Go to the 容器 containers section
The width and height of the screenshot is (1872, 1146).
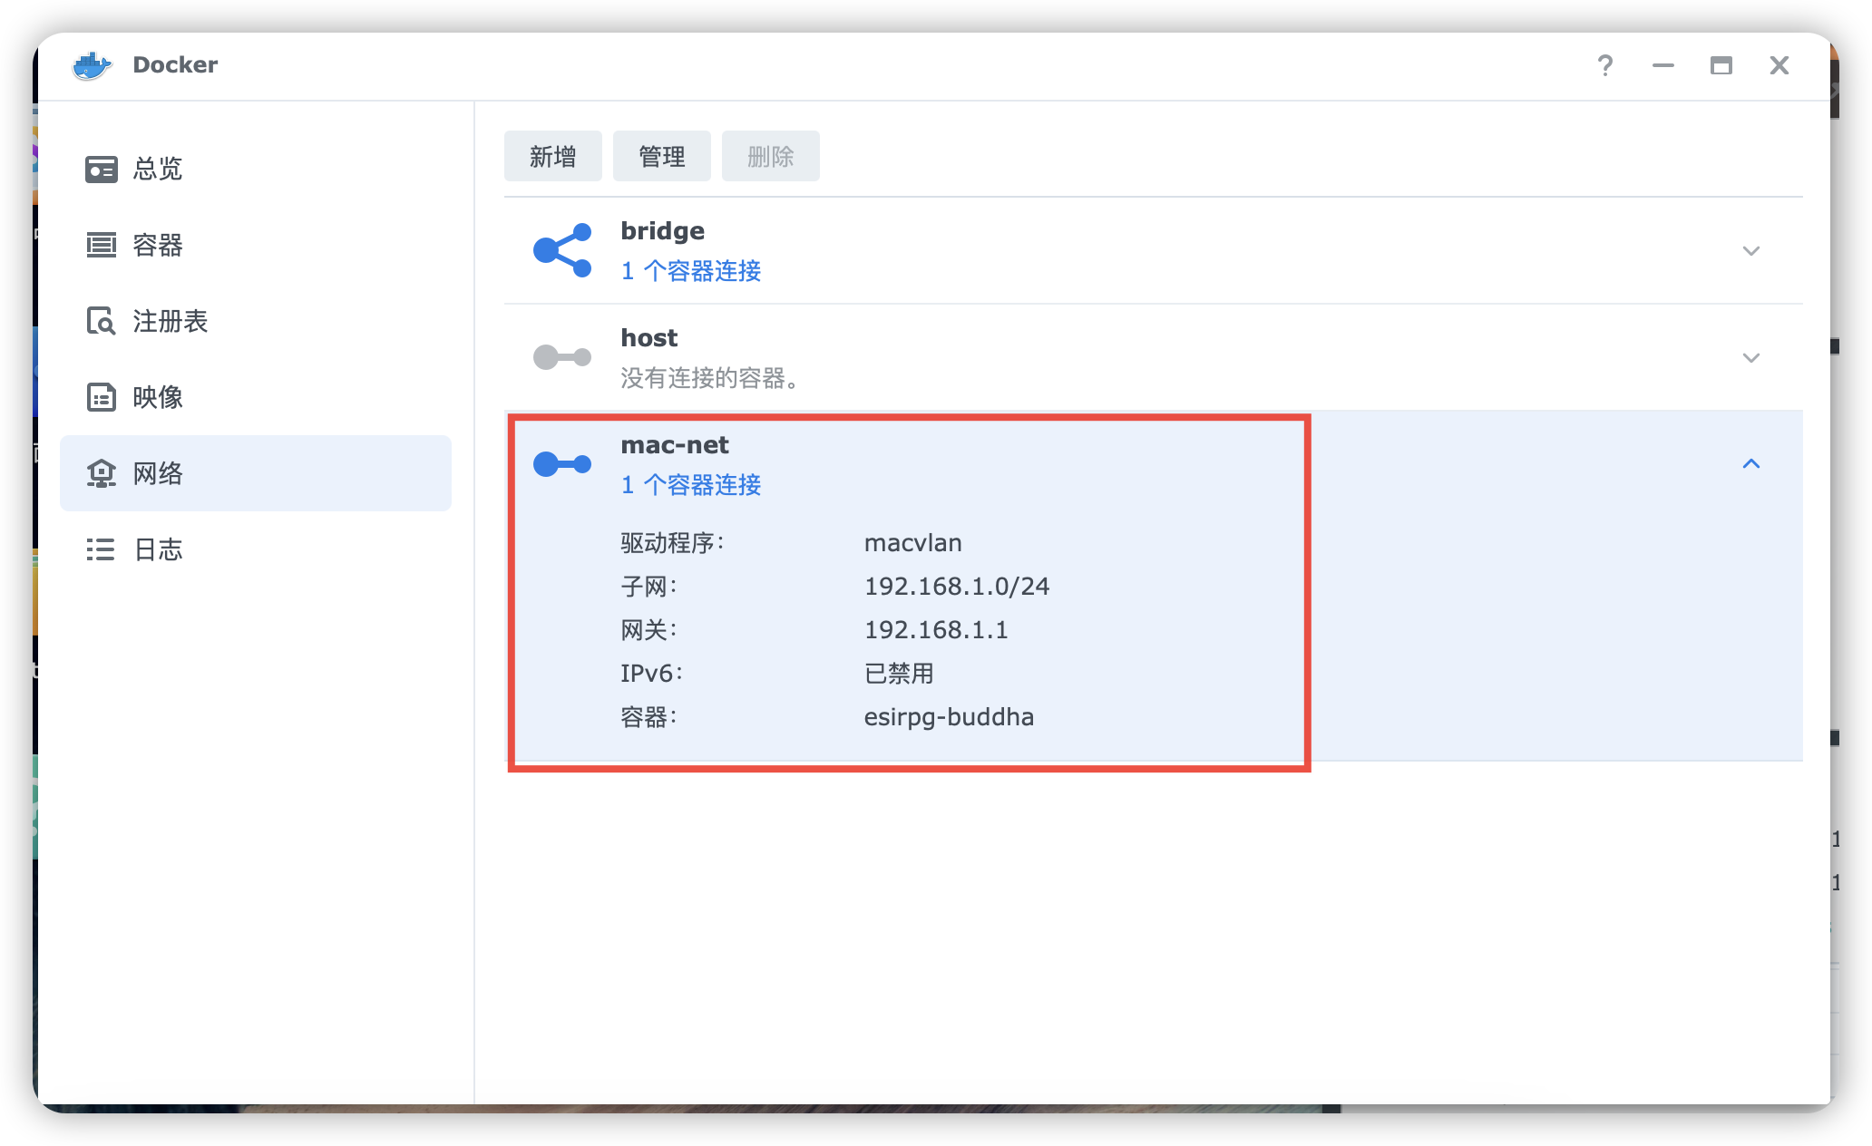(256, 245)
